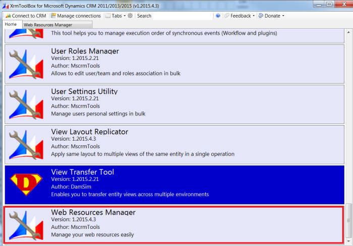Click the blue help icon
The width and height of the screenshot is (353, 246).
coord(218,16)
